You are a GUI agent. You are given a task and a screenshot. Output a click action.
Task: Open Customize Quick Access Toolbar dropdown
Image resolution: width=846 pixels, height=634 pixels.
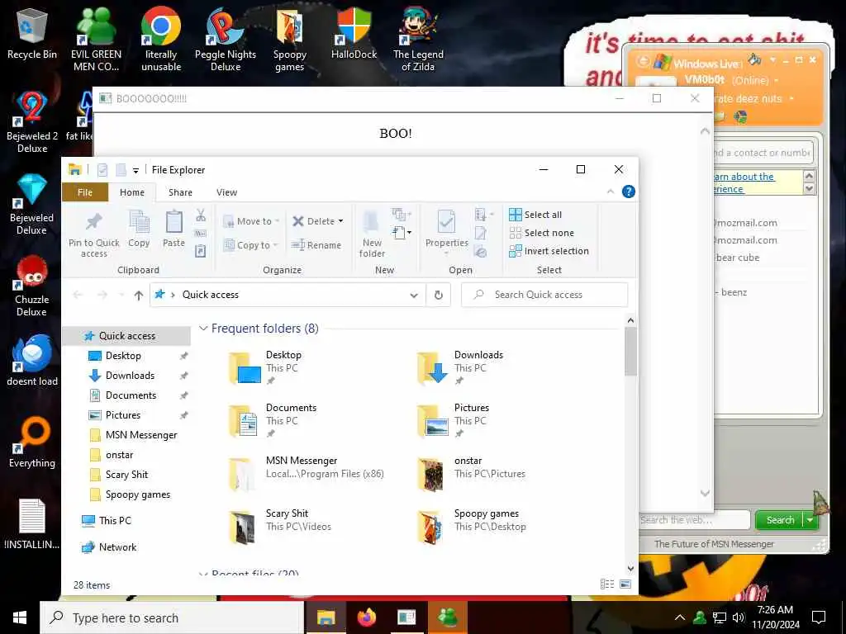pos(136,170)
